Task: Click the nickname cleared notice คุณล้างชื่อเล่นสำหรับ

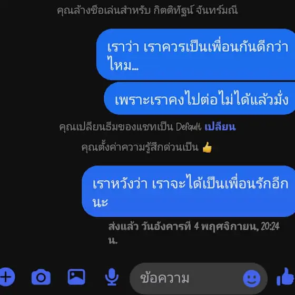Action: point(104,10)
